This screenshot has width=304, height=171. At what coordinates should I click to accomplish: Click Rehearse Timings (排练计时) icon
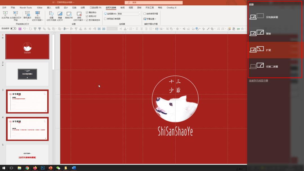pyautogui.click(x=69, y=14)
